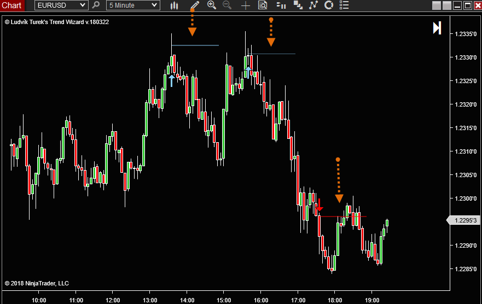Open the chart bar style selector icon
Viewport: 482px width, 304px height.
point(175,5)
